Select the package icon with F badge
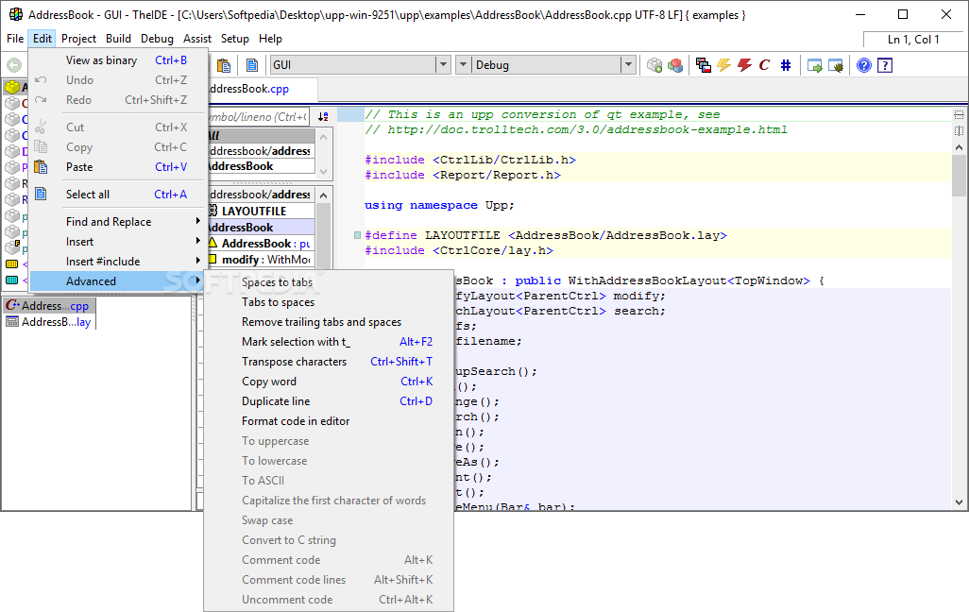 point(11,247)
